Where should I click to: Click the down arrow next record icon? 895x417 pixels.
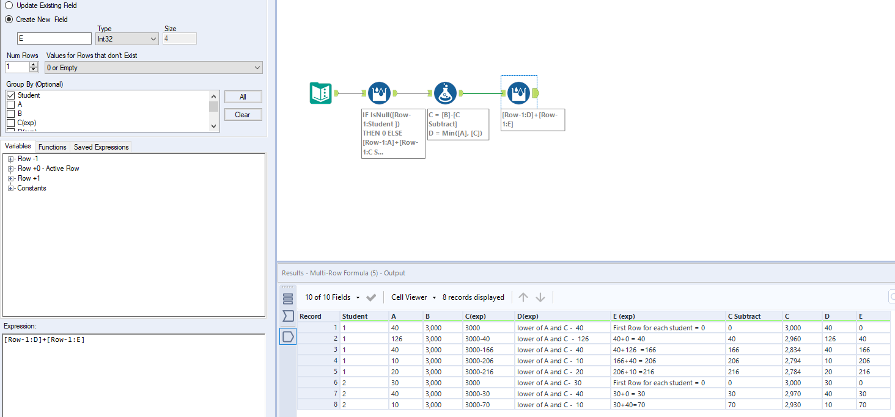tap(540, 297)
